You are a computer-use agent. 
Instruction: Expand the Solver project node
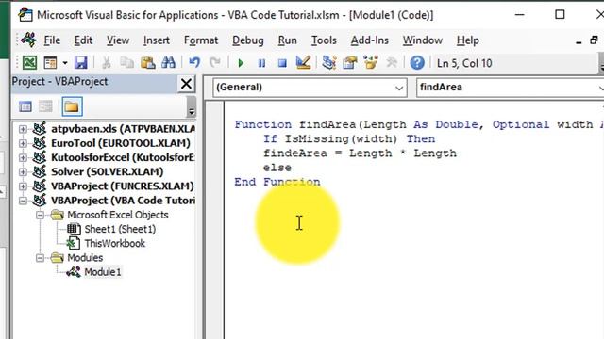click(23, 171)
